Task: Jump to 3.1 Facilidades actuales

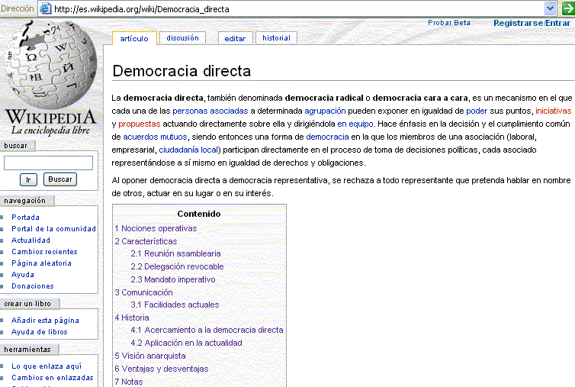Action: (x=175, y=305)
